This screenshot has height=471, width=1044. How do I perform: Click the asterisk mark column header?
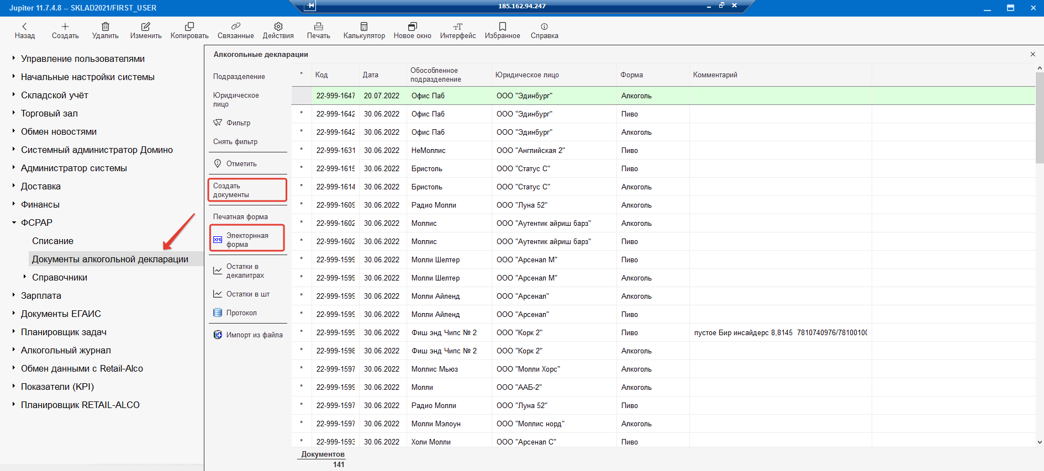(x=302, y=75)
